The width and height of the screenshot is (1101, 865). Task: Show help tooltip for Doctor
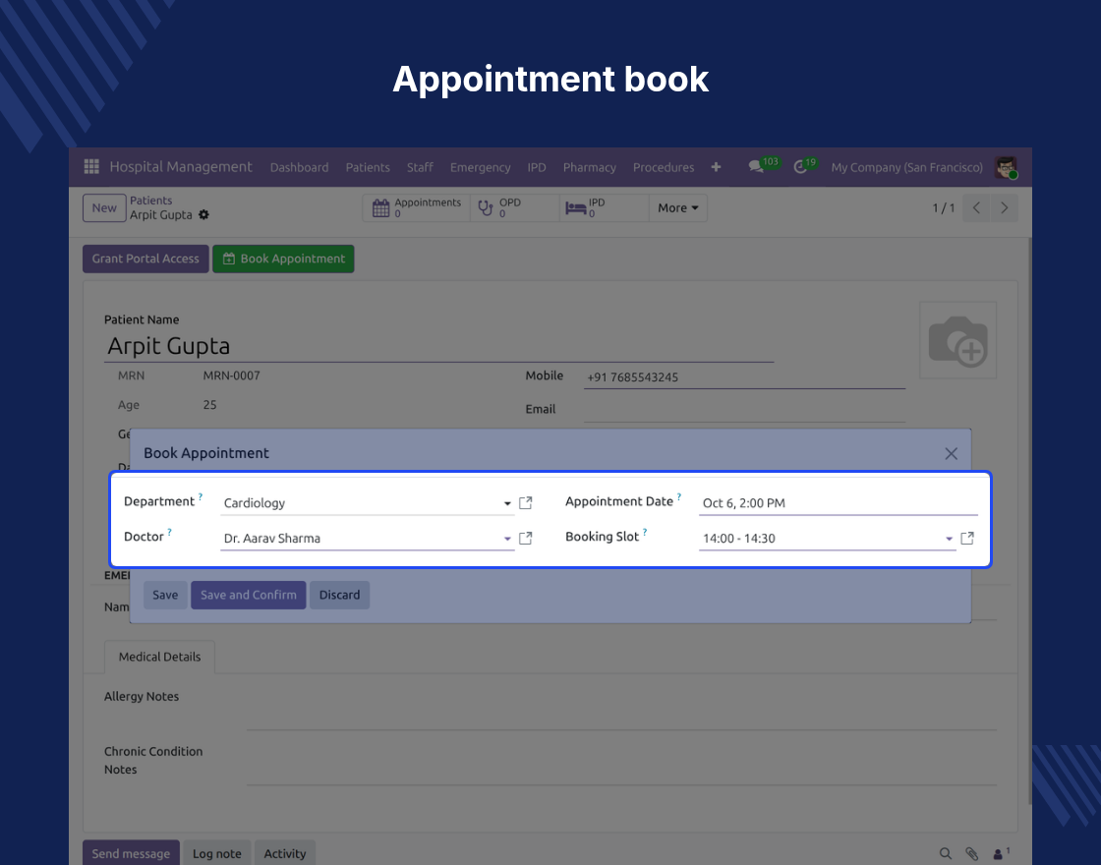169,532
